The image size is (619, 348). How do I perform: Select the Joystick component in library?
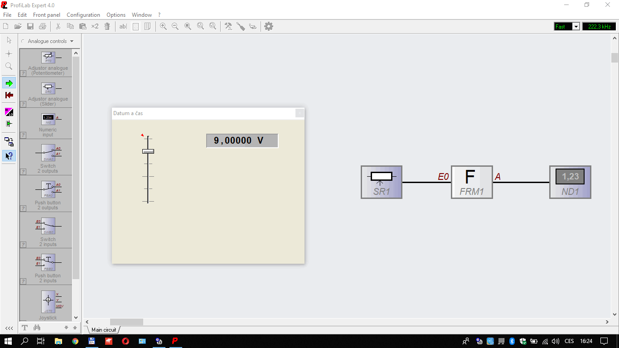[x=48, y=304]
